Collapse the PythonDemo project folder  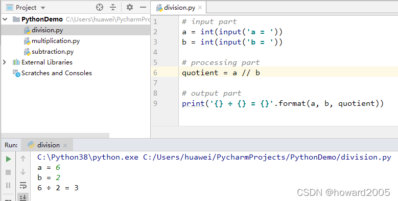coord(5,19)
